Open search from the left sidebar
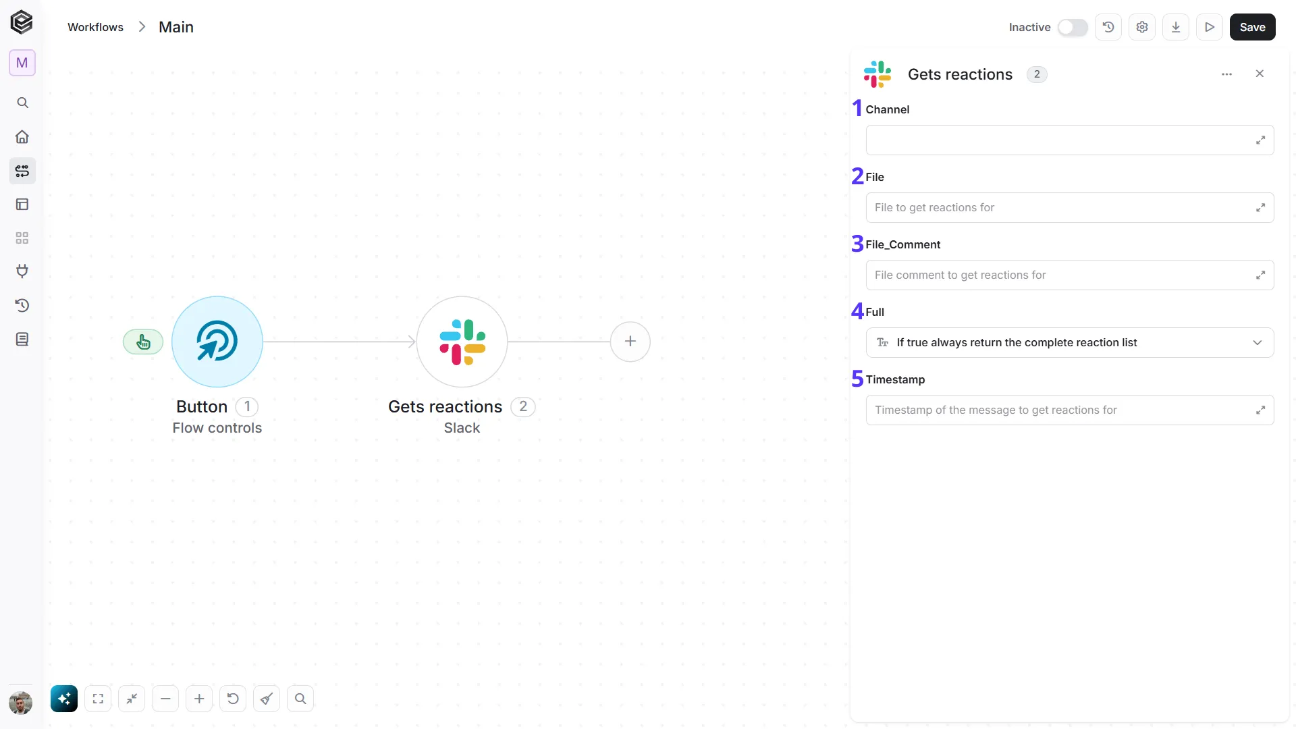The height and width of the screenshot is (729, 1296). point(22,103)
